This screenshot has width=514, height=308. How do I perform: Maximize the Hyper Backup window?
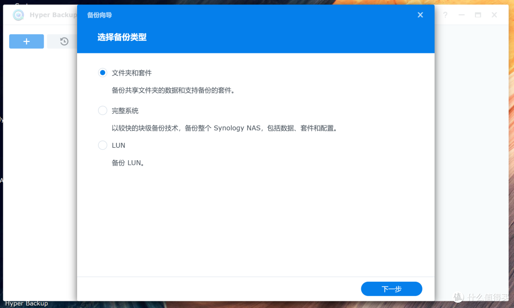click(x=478, y=15)
